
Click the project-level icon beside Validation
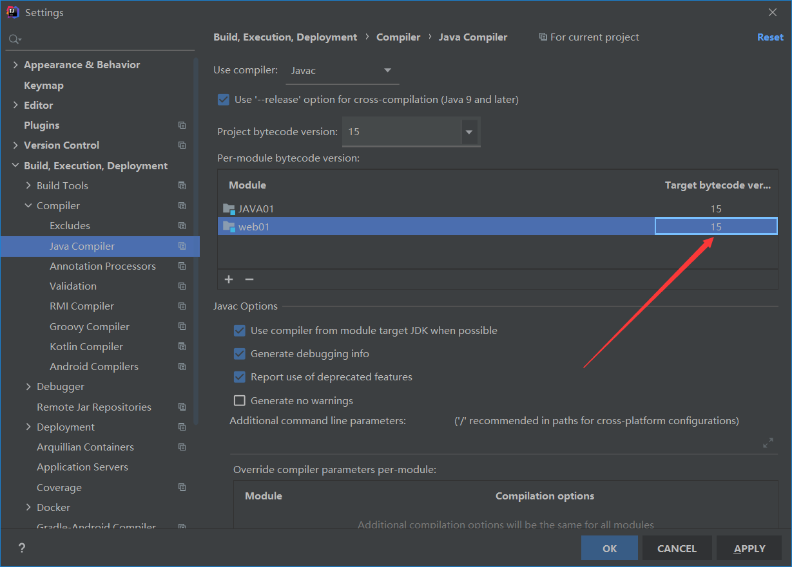point(182,286)
